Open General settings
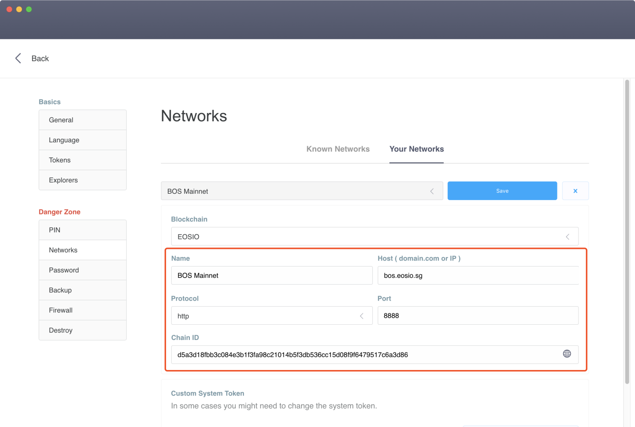The width and height of the screenshot is (635, 427). coord(82,120)
